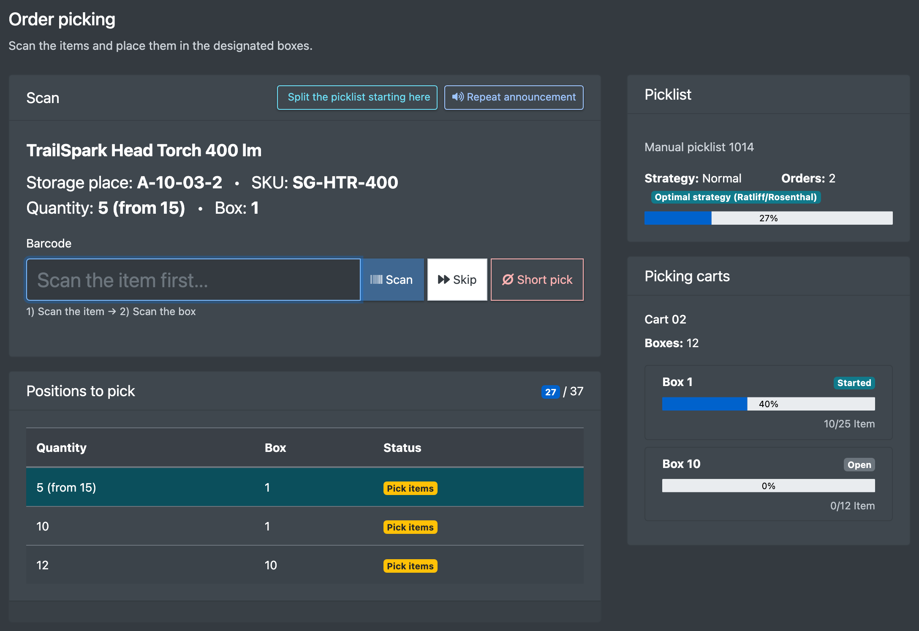The image size is (919, 631).
Task: Click the Split the picklist starting here button
Action: [x=357, y=98]
